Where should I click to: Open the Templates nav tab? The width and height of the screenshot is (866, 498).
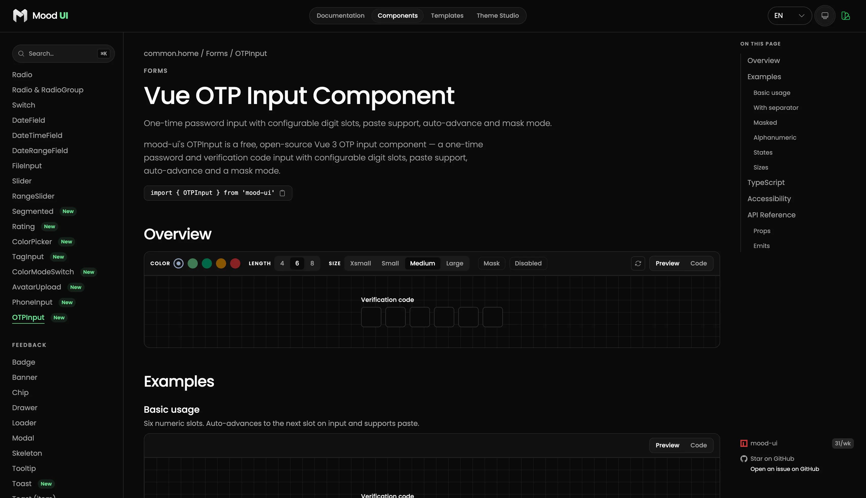447,16
